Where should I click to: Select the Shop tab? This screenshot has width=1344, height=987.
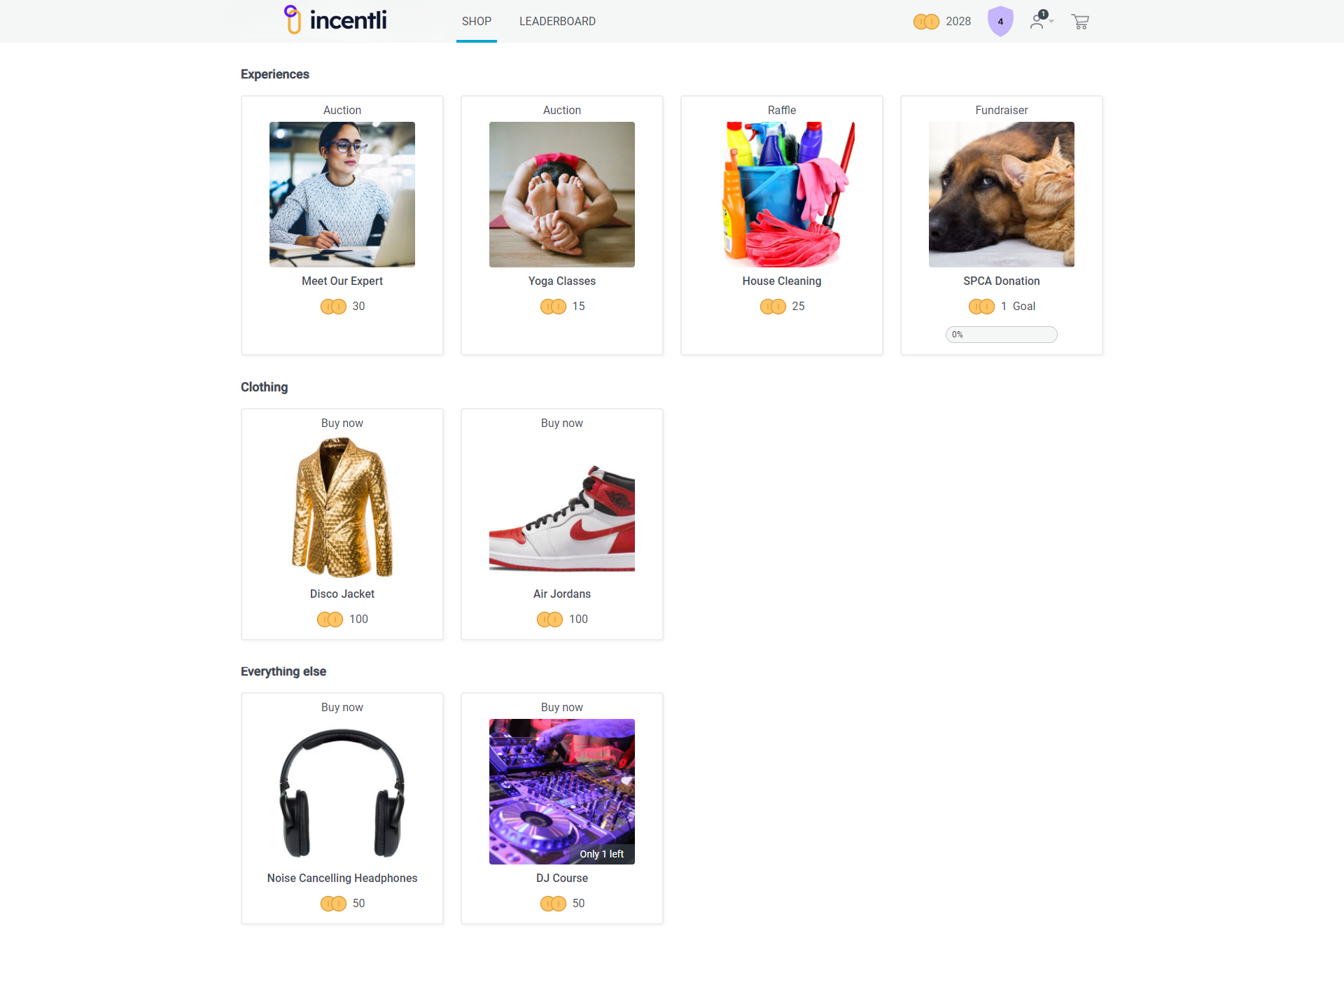(477, 22)
